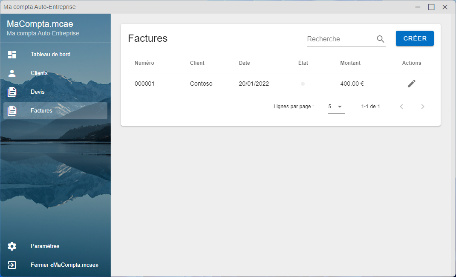The height and width of the screenshot is (277, 456).
Task: Close the MaCompta.mcae file
Action: [55, 265]
